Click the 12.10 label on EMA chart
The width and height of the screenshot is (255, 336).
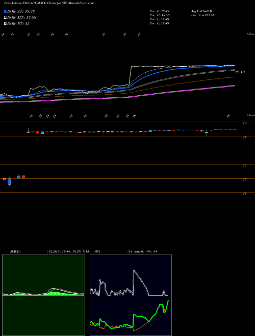click(x=240, y=72)
